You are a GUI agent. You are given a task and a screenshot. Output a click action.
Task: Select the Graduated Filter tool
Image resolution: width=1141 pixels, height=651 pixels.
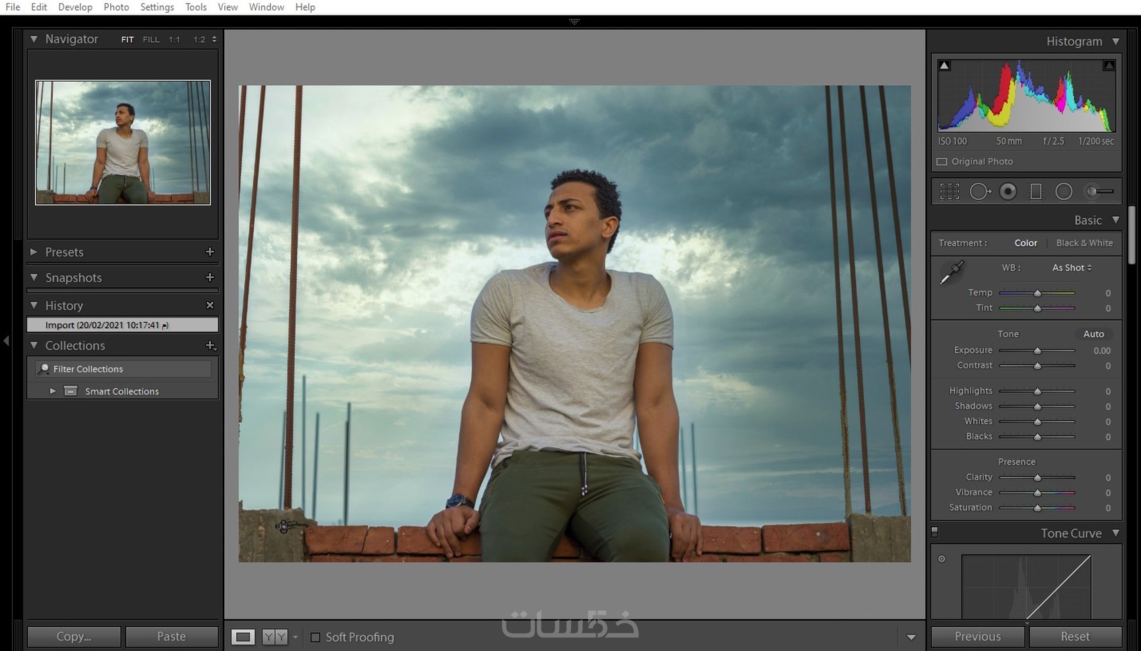tap(1036, 192)
